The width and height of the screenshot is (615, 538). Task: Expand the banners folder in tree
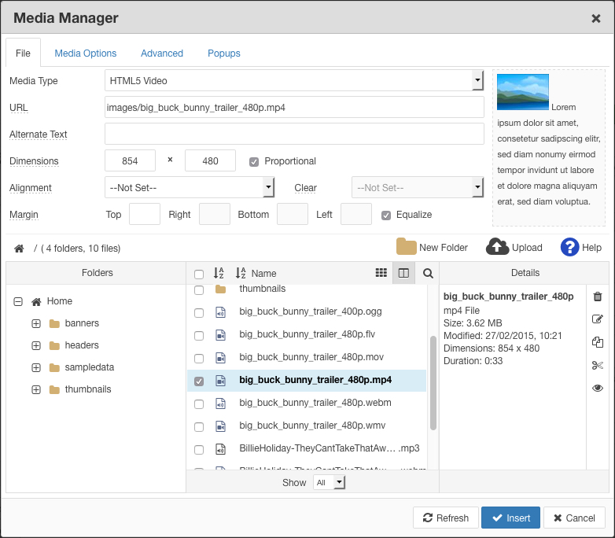click(x=36, y=323)
